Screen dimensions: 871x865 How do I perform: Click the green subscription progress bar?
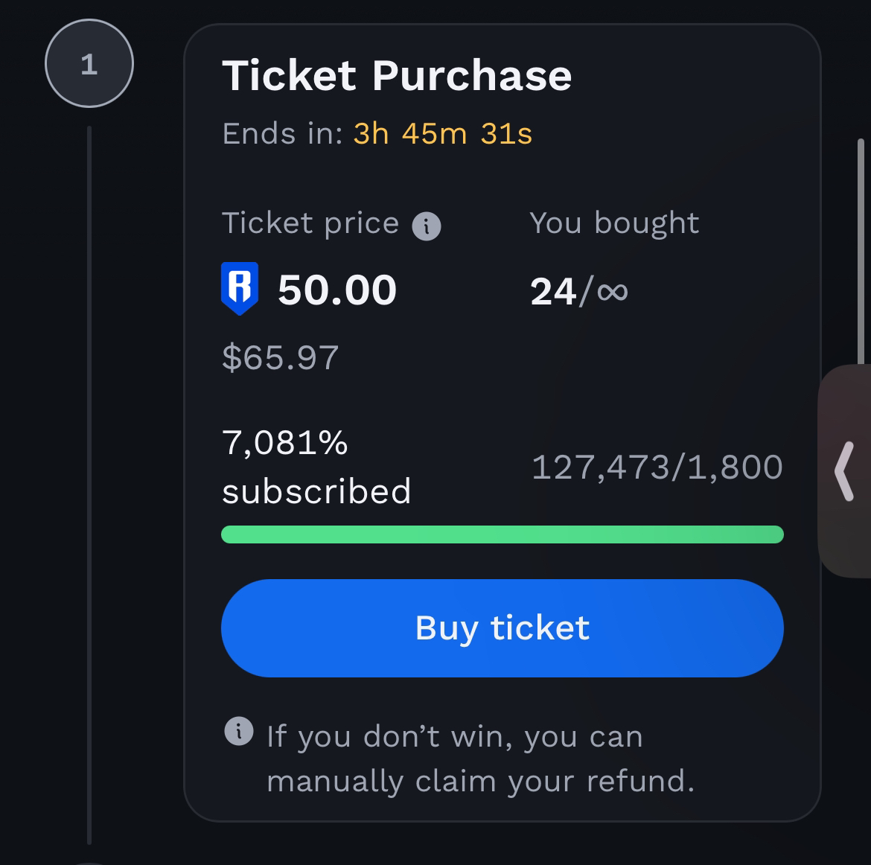pyautogui.click(x=502, y=534)
